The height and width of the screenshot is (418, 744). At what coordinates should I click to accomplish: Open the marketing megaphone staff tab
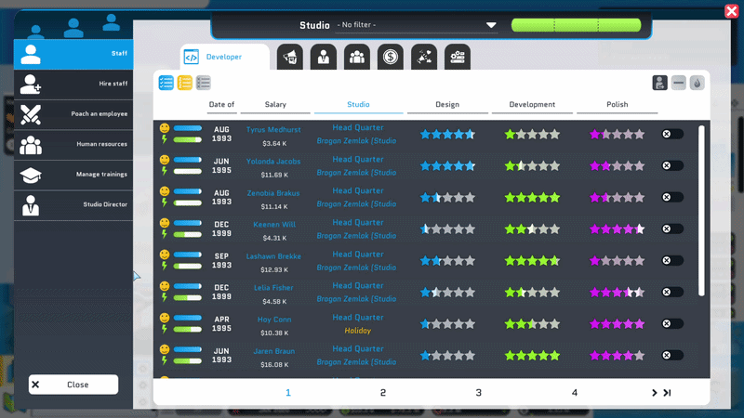coord(290,57)
